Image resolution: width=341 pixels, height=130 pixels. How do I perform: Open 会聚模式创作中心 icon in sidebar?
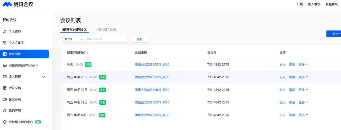[x=5, y=122]
